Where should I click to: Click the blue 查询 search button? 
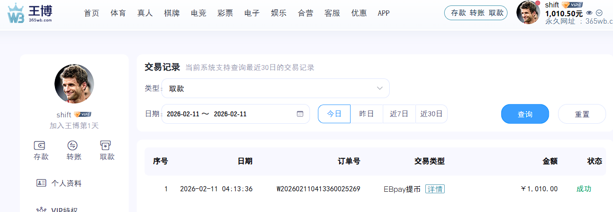click(525, 114)
